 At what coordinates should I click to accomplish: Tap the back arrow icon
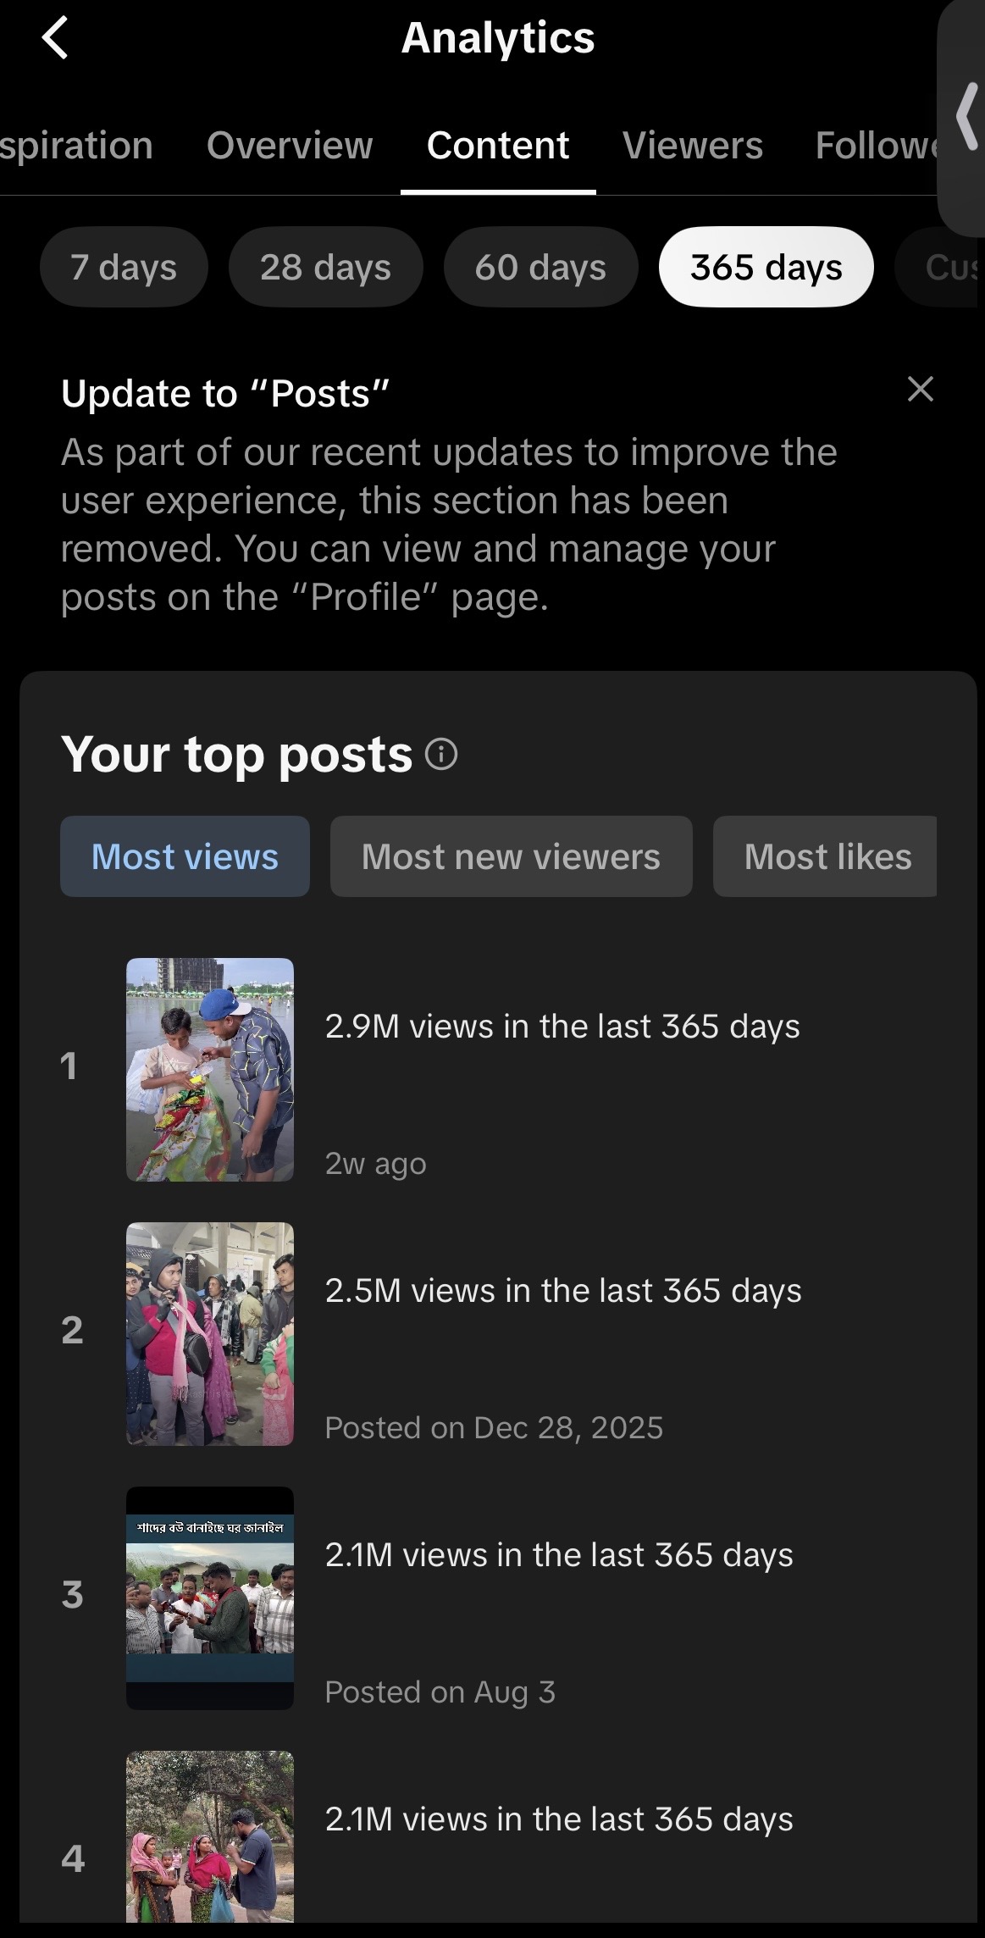coord(55,39)
